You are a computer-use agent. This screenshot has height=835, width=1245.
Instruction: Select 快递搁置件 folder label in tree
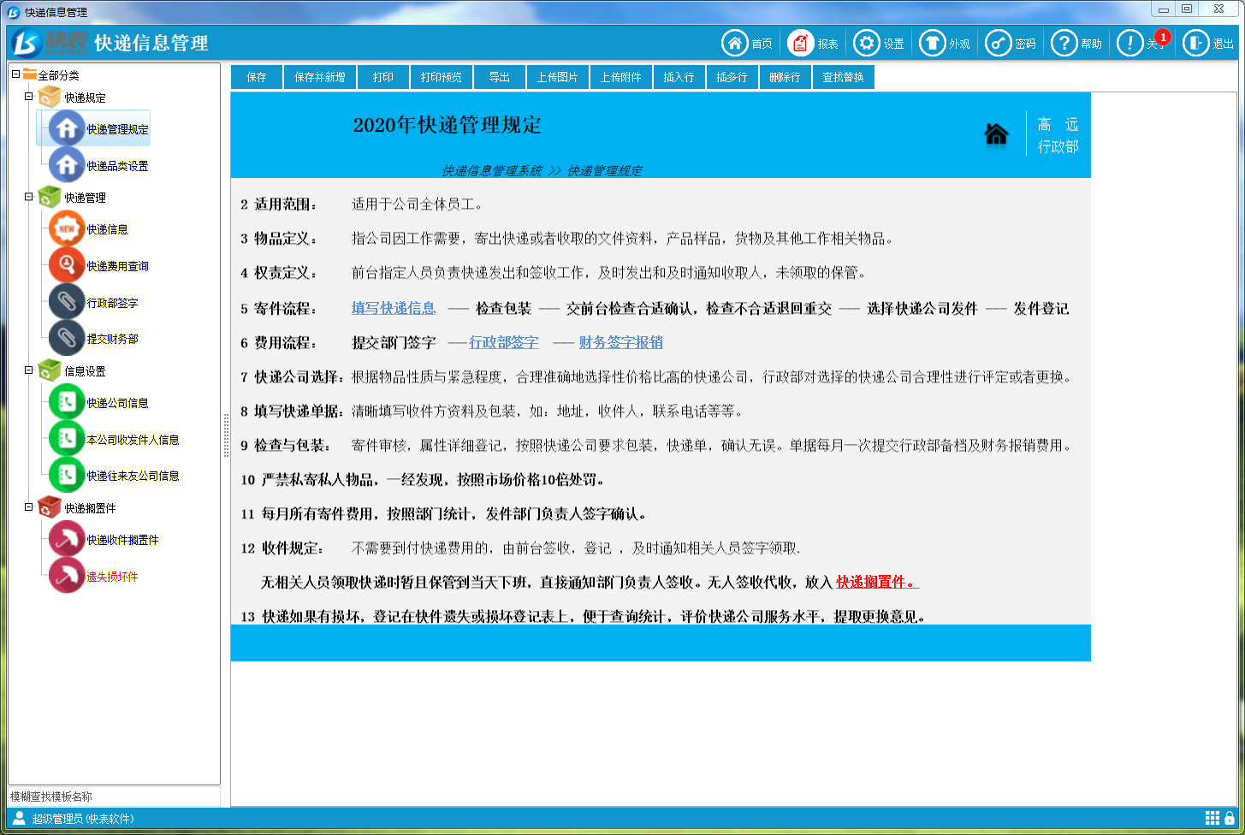(x=91, y=508)
